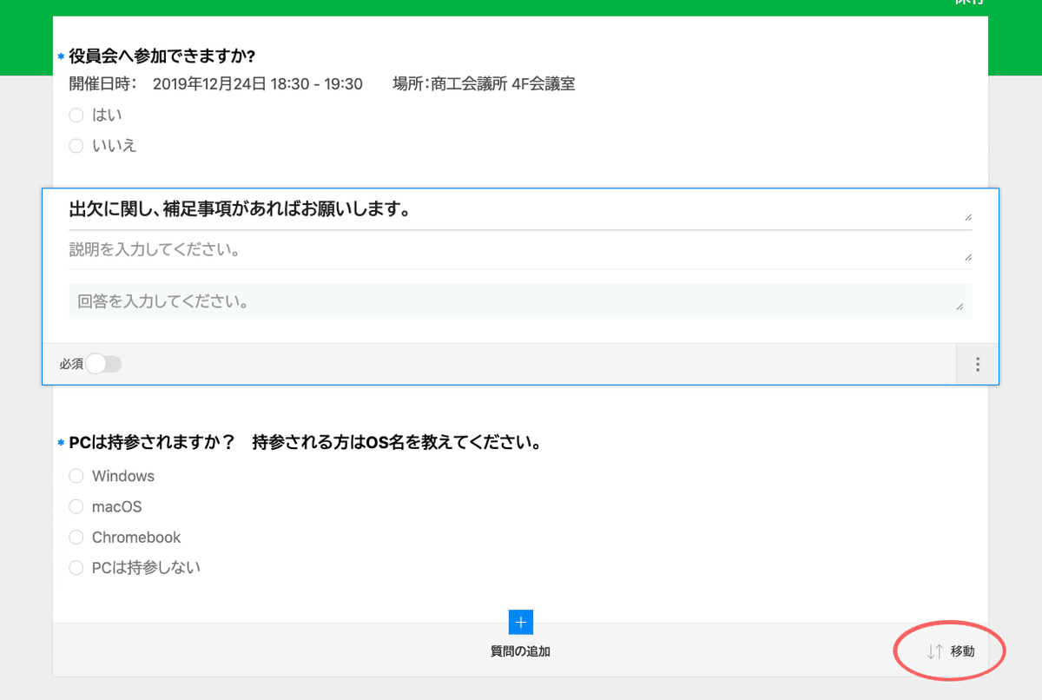The image size is (1042, 700).
Task: Click the blue plus add-question icon
Action: tap(520, 623)
